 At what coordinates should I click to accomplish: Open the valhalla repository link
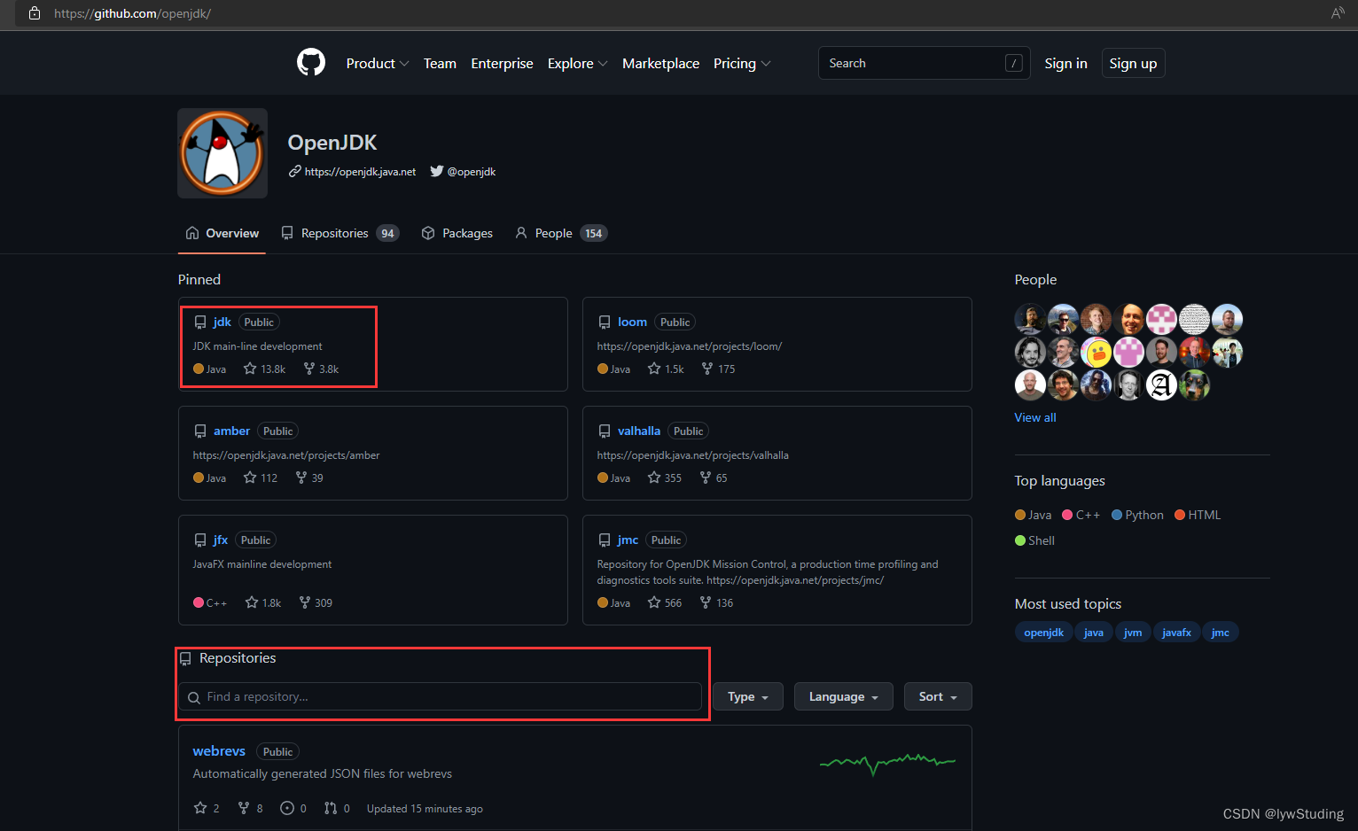click(639, 431)
